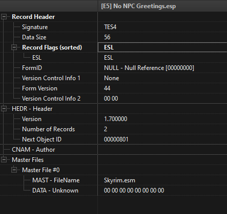Collapse the Record Header node
The height and width of the screenshot is (214, 227).
pyautogui.click(x=4, y=17)
